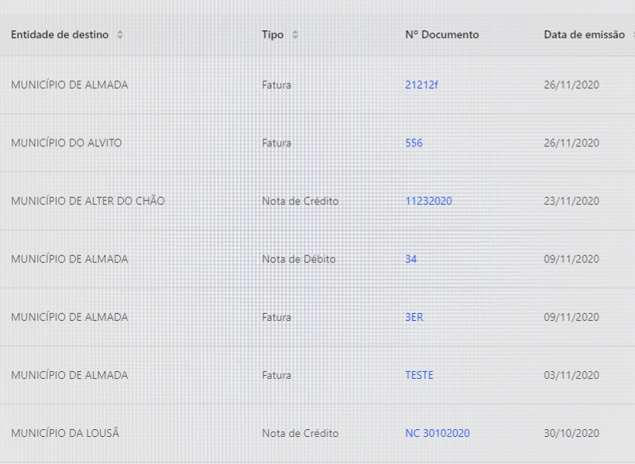635x464 pixels.
Task: Click the 23/11/2020 emission date cell
Action: [571, 201]
